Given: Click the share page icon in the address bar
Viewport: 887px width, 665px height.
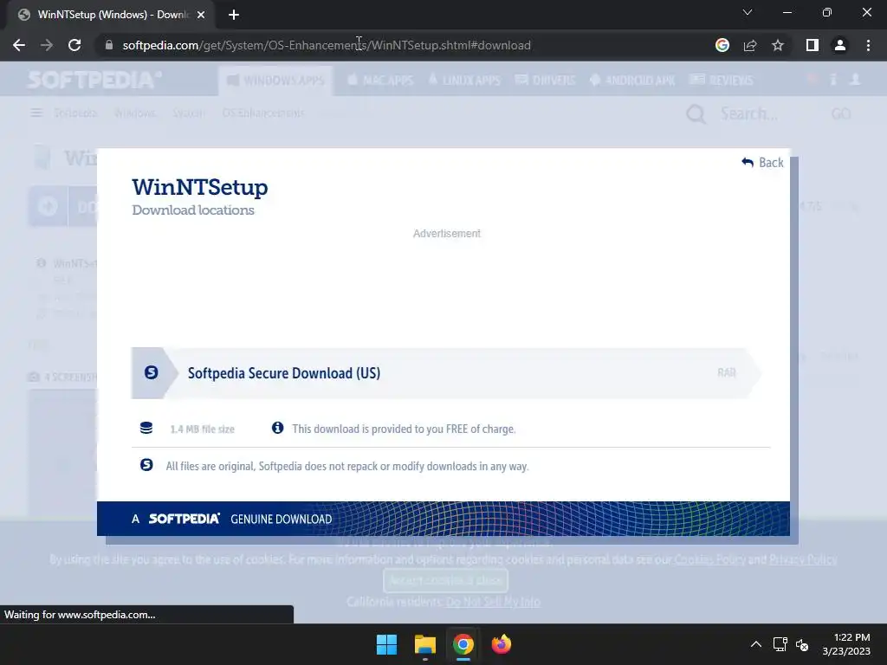Looking at the screenshot, I should [750, 45].
